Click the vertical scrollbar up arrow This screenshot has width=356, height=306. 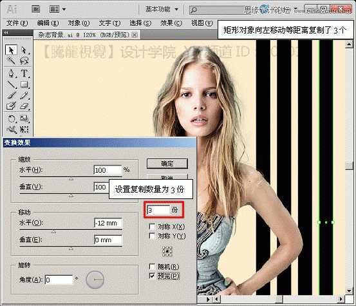pos(349,44)
